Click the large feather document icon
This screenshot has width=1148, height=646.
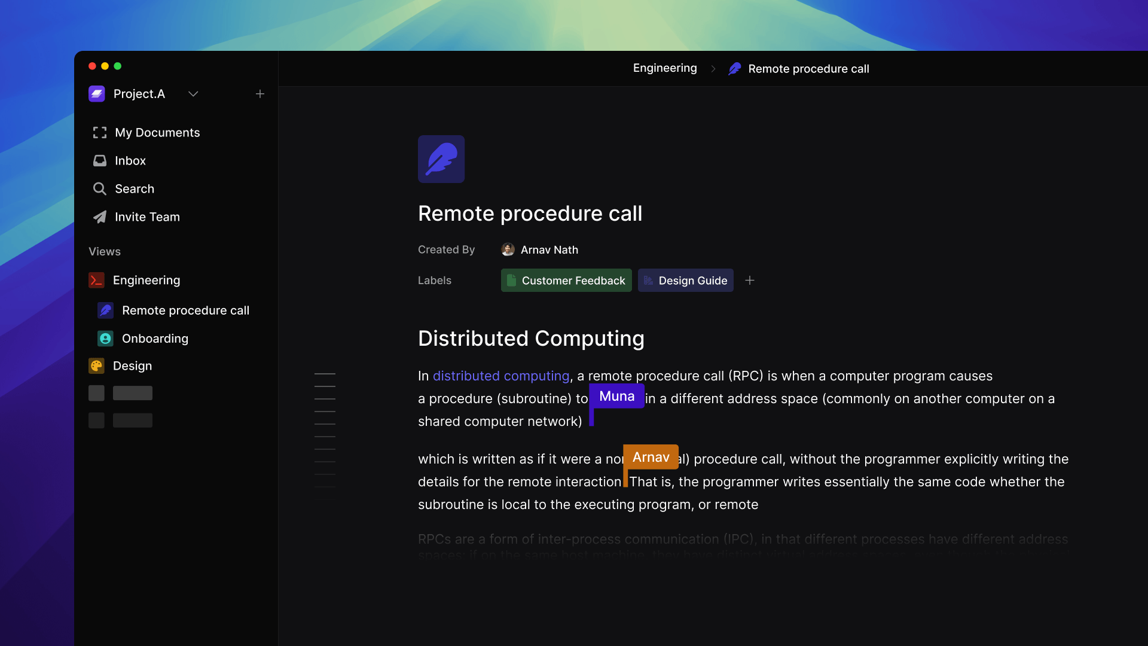tap(441, 159)
